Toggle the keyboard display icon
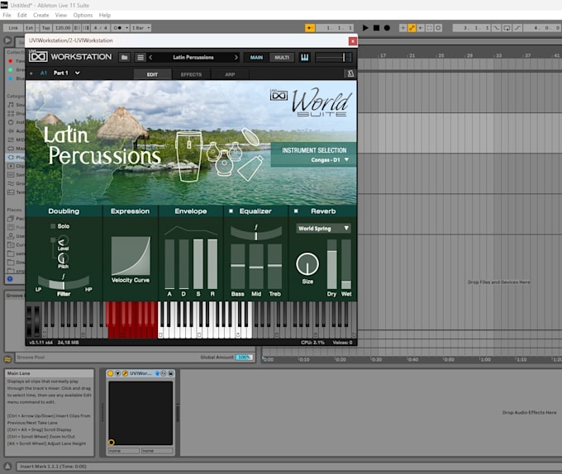Viewport: 562px width, 474px height. [304, 57]
